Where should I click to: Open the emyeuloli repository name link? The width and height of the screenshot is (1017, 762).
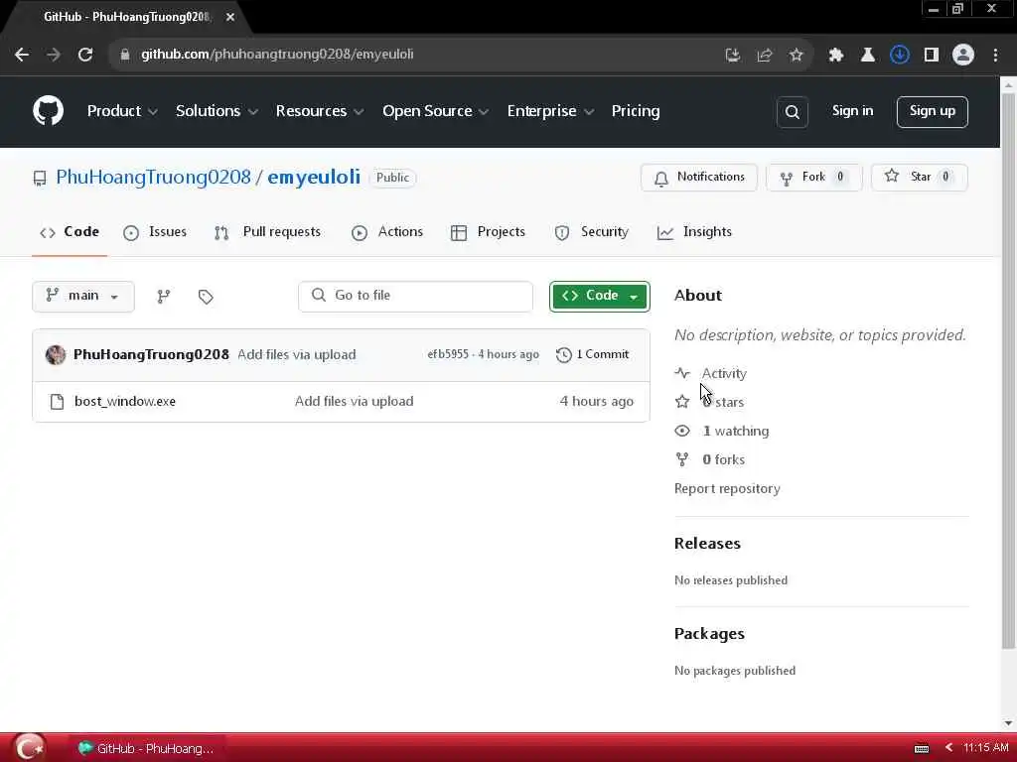pyautogui.click(x=313, y=177)
